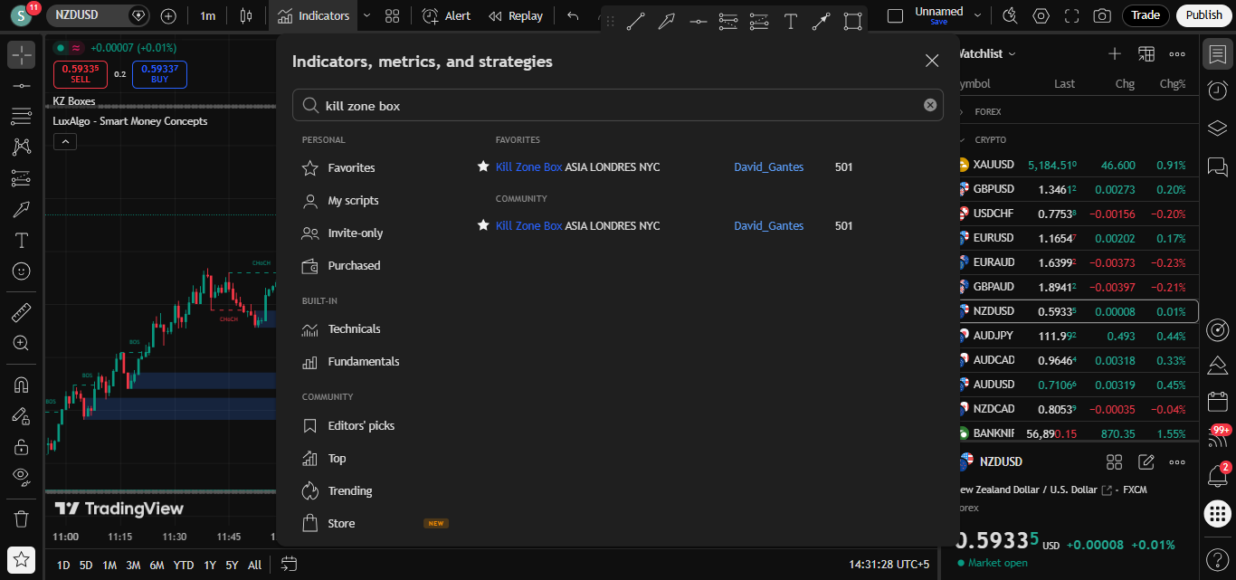The height and width of the screenshot is (580, 1236).
Task: Open the Replay bar mode
Action: [x=515, y=15]
